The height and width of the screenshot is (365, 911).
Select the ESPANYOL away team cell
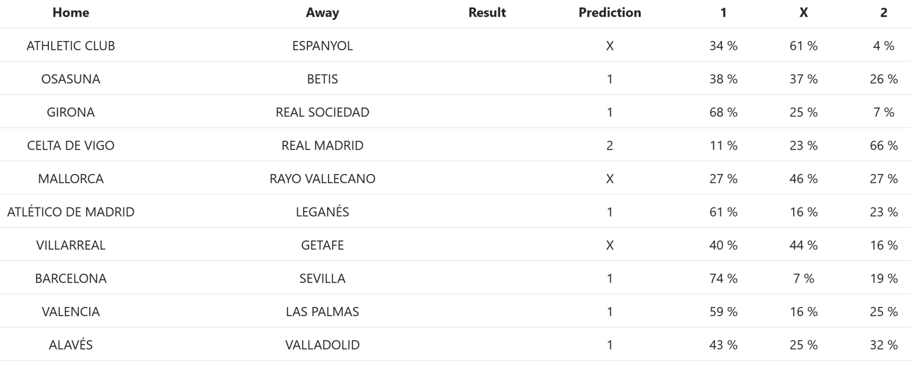322,45
